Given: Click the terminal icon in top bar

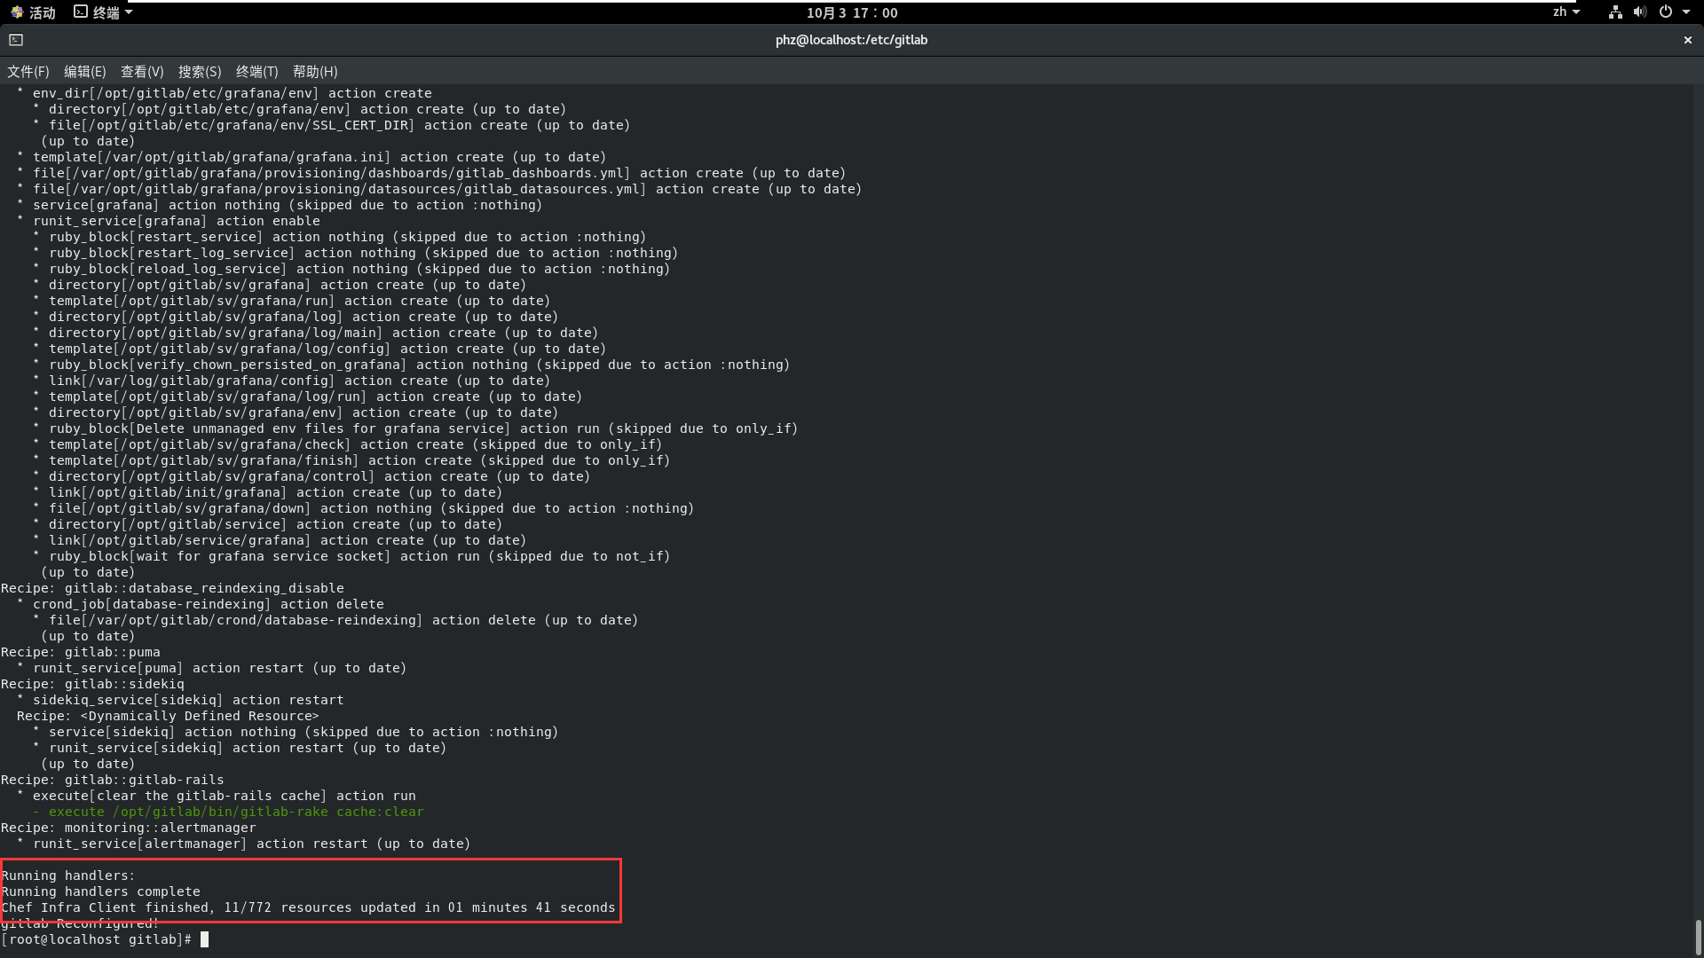Looking at the screenshot, I should [x=81, y=12].
